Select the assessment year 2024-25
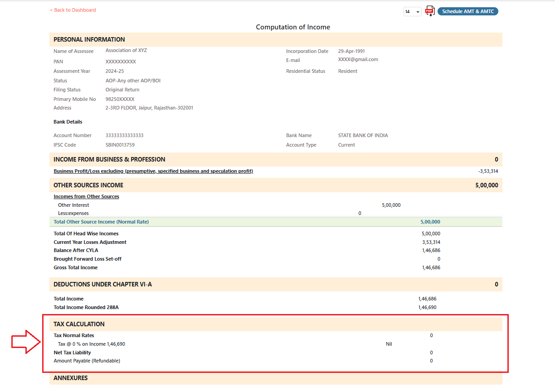 [x=115, y=71]
